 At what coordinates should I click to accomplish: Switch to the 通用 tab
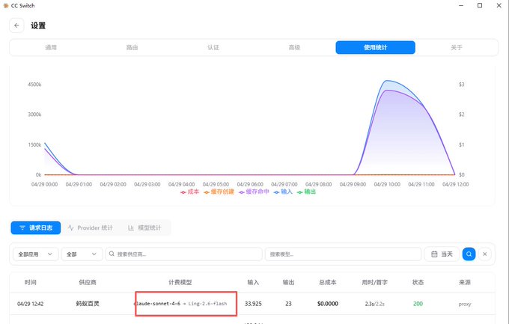tap(51, 47)
